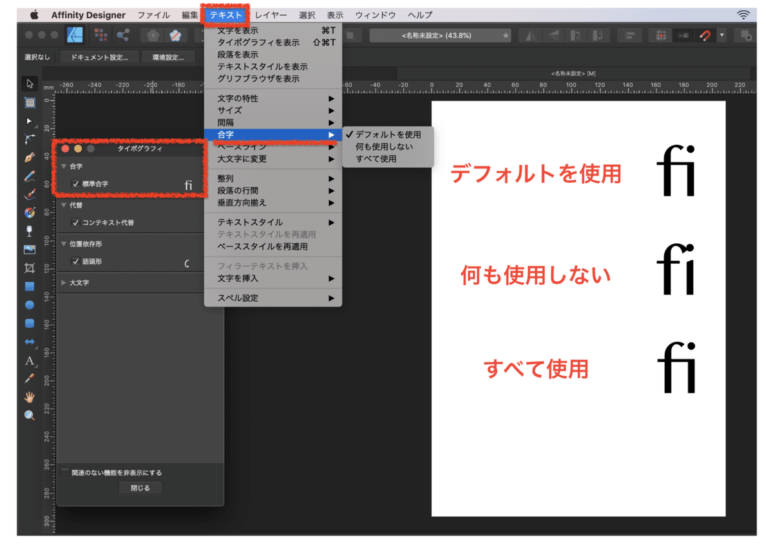Open the ヘルプ menu

[420, 15]
